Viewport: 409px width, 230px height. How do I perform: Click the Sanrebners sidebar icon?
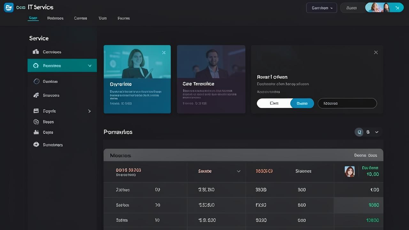pos(36,144)
